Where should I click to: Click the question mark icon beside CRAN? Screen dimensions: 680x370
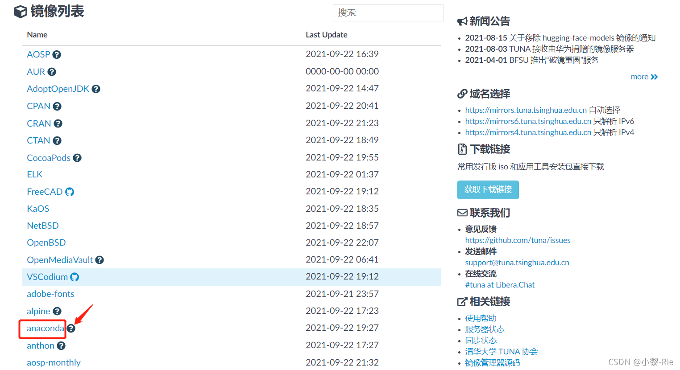click(58, 123)
